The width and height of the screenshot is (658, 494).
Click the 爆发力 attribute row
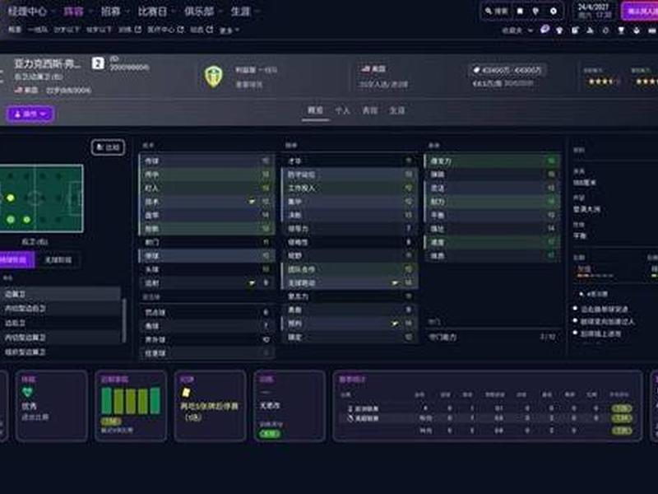click(x=492, y=161)
